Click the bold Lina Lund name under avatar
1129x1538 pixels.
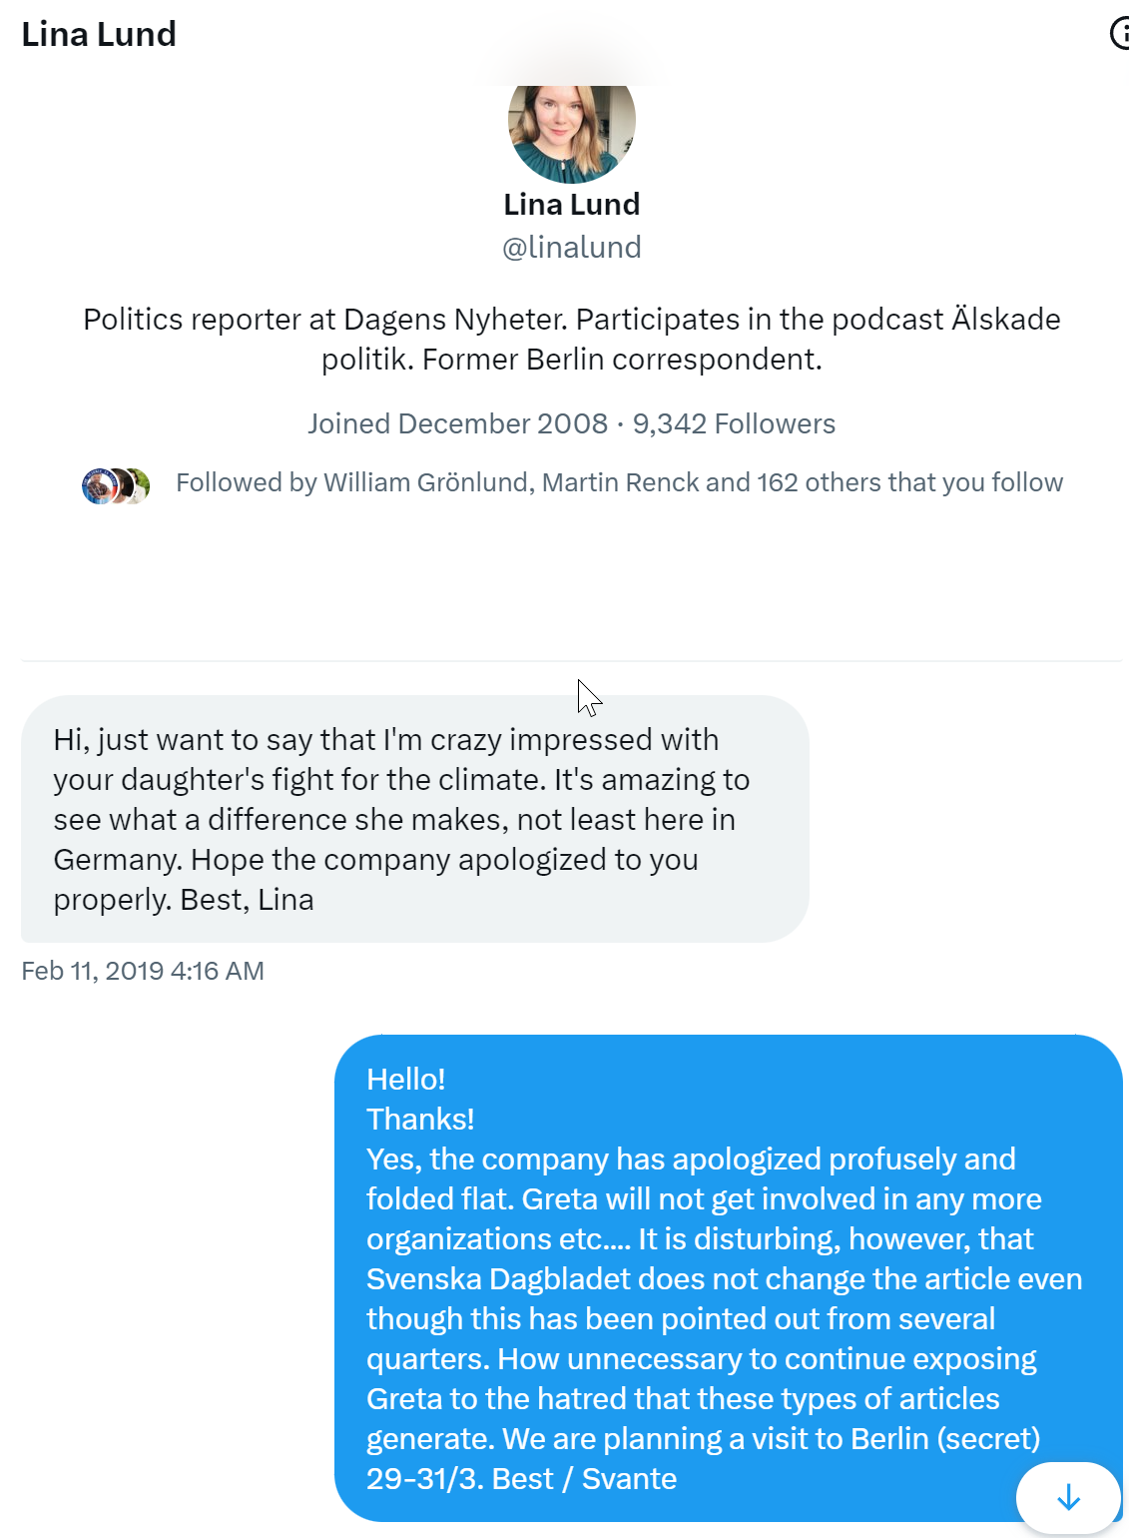click(x=571, y=205)
